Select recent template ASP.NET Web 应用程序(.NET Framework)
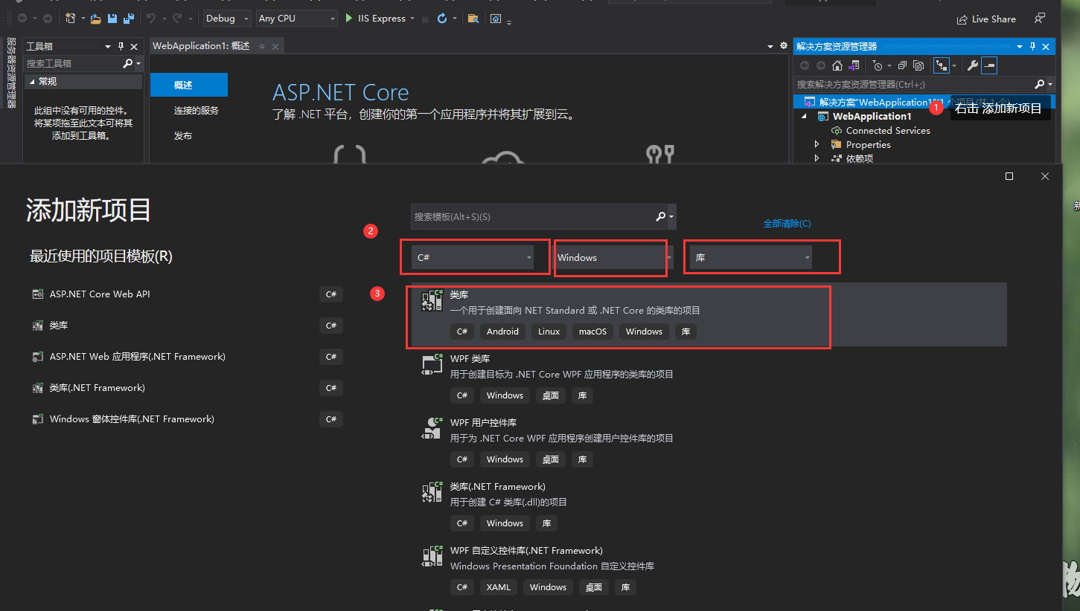The height and width of the screenshot is (611, 1080). pos(187,357)
